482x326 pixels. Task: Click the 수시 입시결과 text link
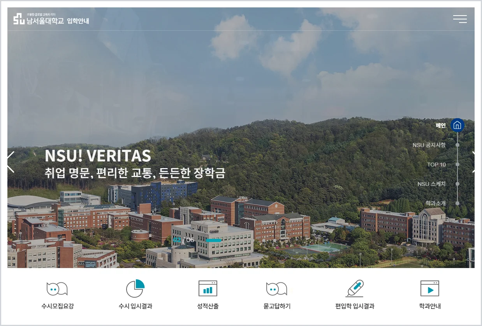pos(135,306)
